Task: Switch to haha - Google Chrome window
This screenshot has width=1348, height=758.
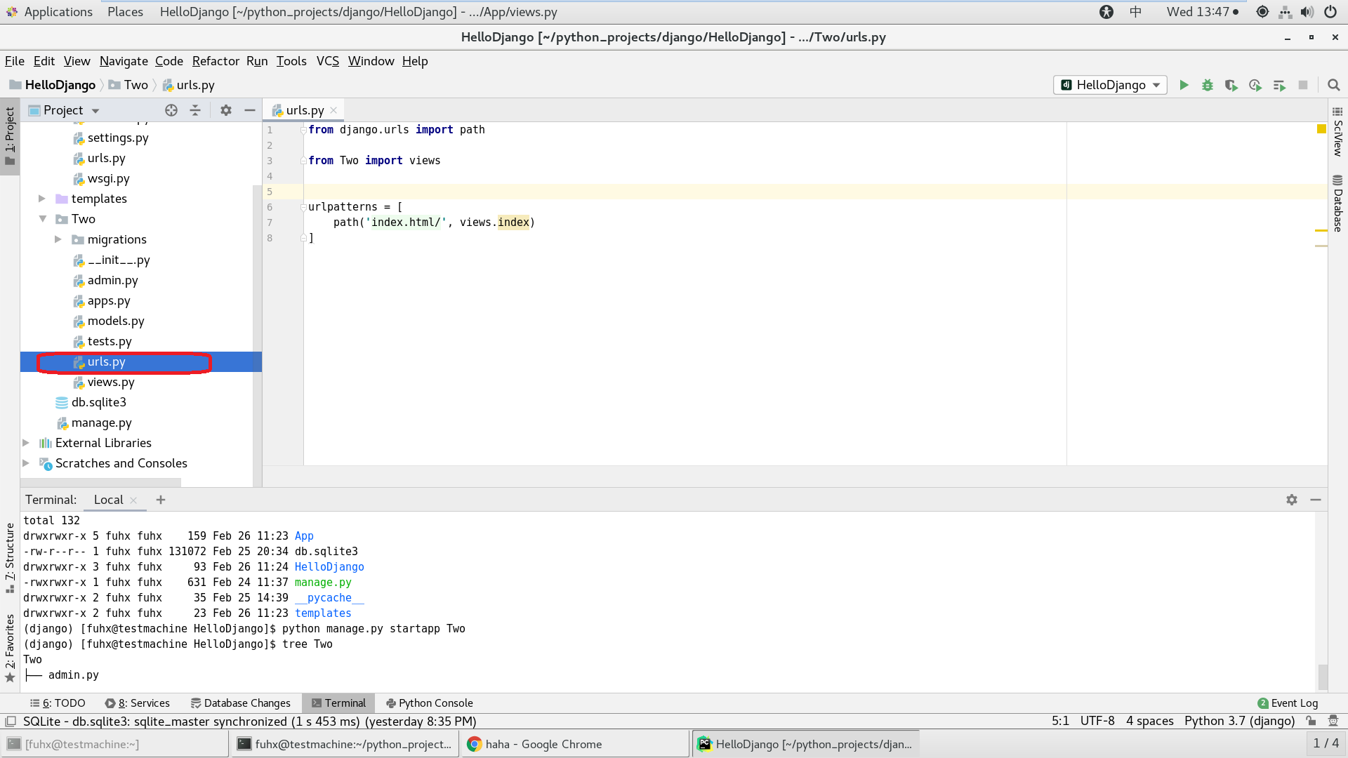Action: (574, 744)
